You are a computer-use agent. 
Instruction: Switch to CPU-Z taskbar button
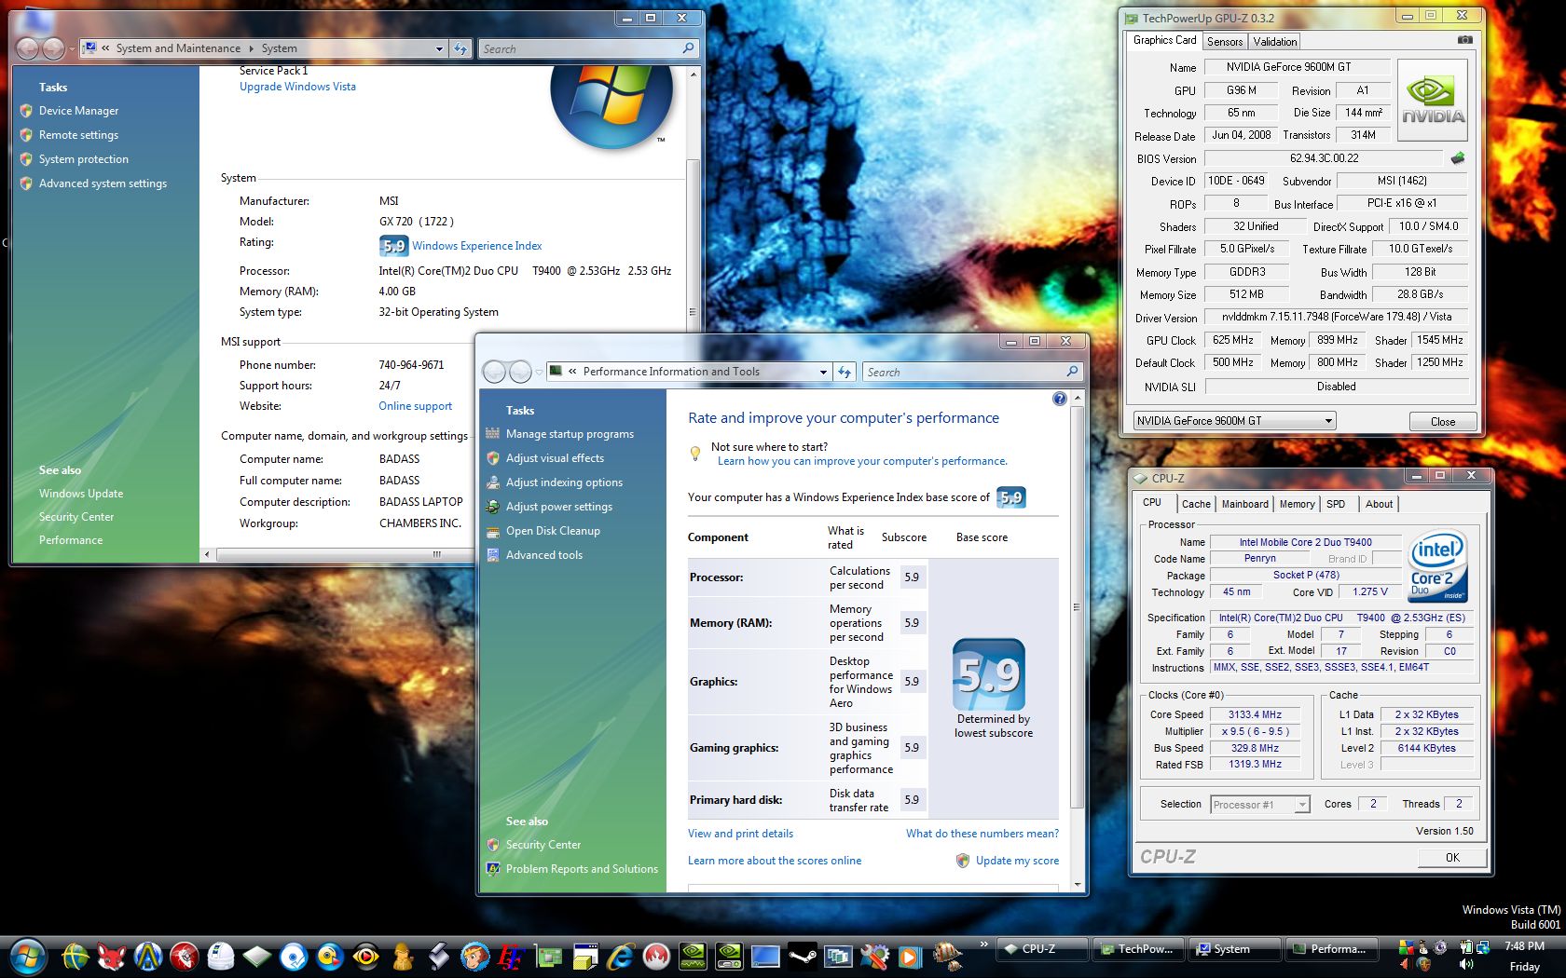click(x=1040, y=949)
